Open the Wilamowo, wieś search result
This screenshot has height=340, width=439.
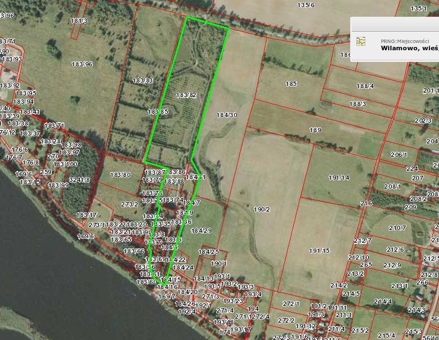409,48
